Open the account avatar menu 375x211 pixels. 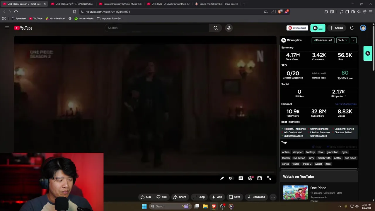363,28
